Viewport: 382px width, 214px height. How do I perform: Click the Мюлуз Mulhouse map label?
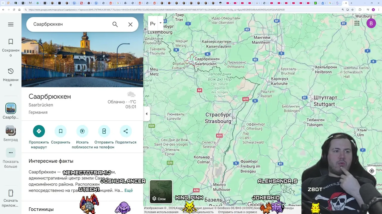click(222, 187)
